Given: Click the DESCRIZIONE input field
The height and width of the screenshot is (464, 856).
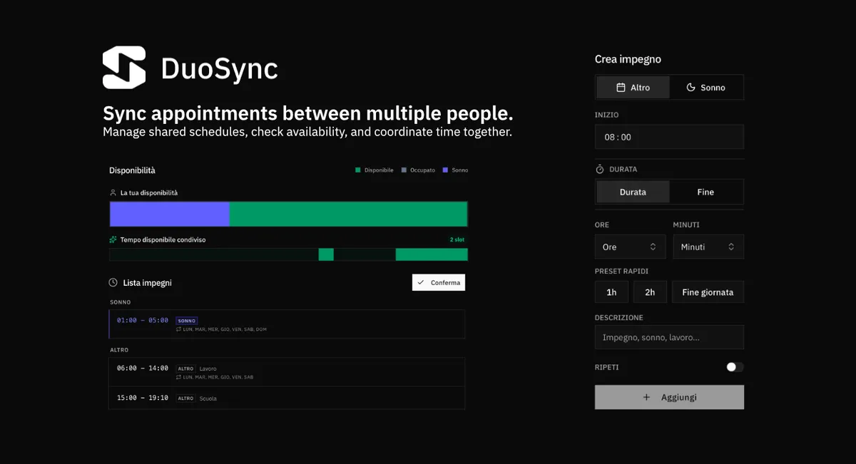Looking at the screenshot, I should pyautogui.click(x=669, y=337).
